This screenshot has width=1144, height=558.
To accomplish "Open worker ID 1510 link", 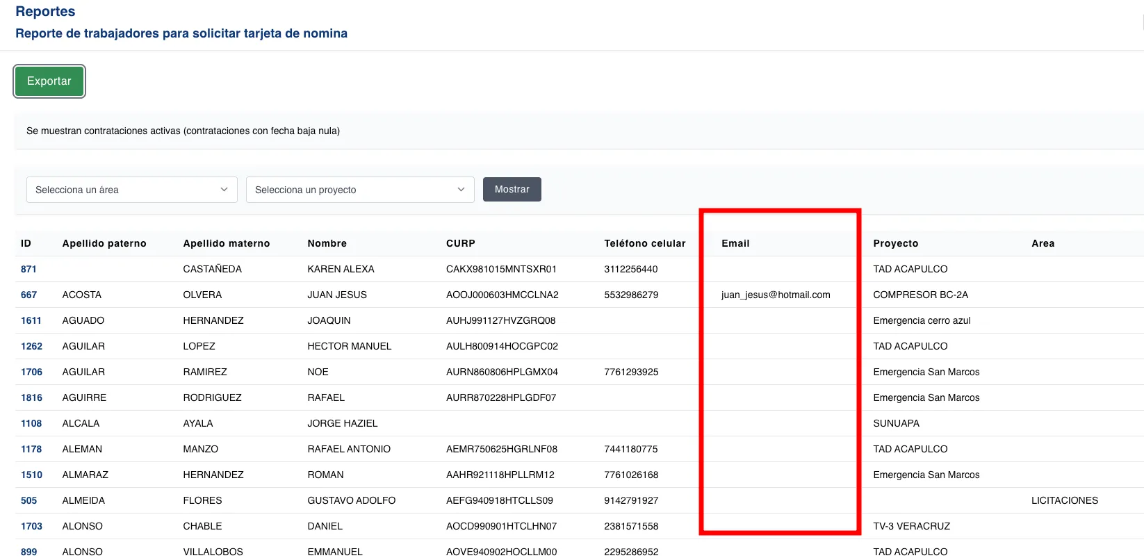I will pos(31,475).
